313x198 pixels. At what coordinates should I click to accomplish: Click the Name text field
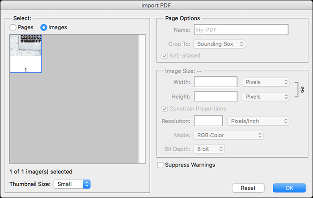[241, 30]
